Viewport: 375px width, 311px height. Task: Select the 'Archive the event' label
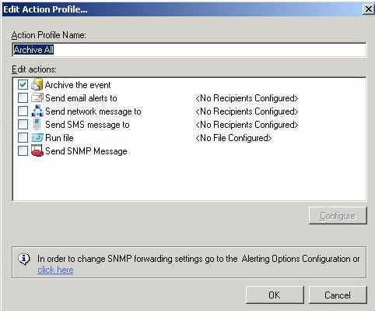pos(78,85)
